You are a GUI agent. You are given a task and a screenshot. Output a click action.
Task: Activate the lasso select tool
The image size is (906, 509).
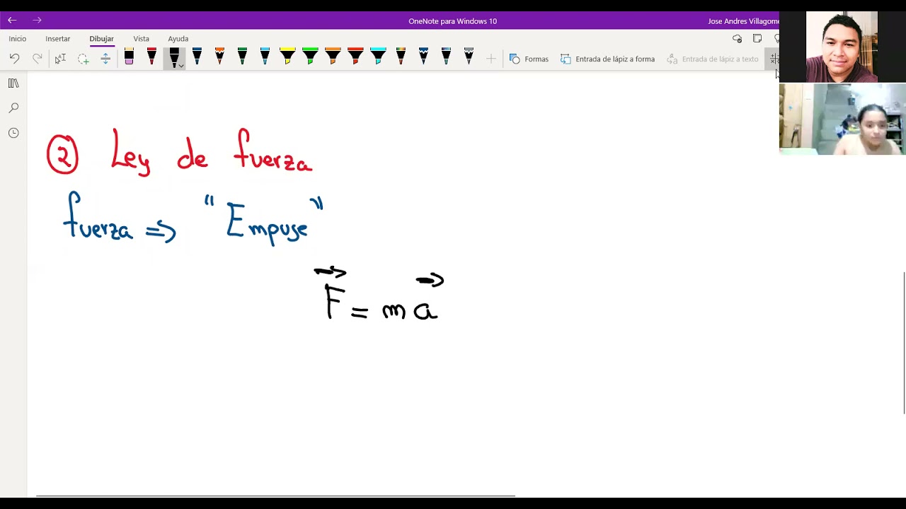[83, 59]
